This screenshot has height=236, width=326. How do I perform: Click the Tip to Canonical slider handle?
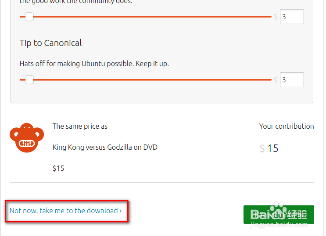coord(29,80)
